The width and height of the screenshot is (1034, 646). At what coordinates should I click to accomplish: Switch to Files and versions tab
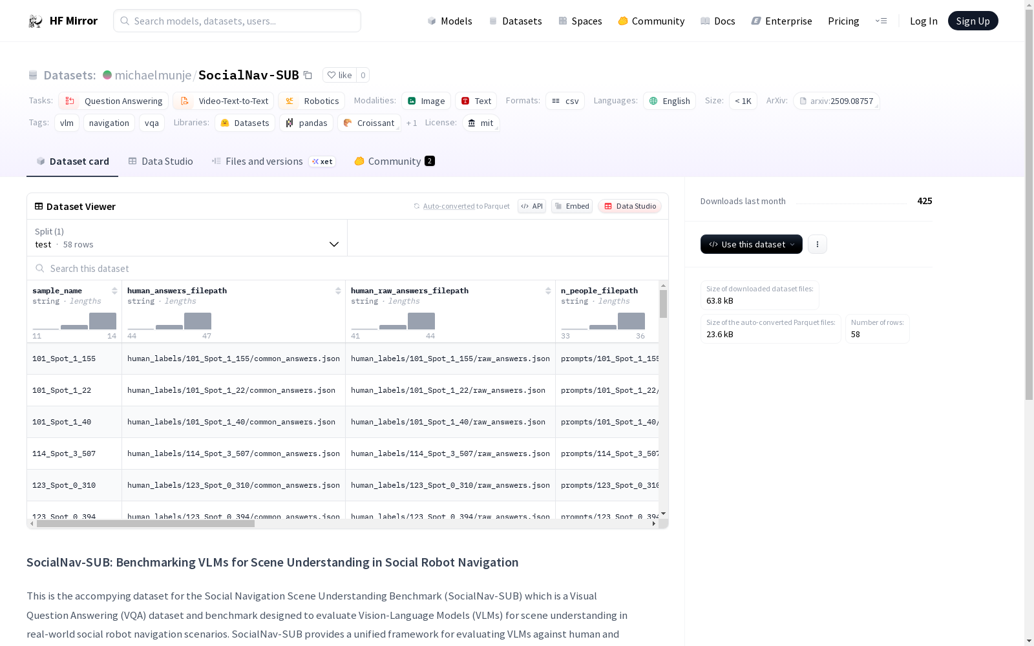click(x=273, y=161)
